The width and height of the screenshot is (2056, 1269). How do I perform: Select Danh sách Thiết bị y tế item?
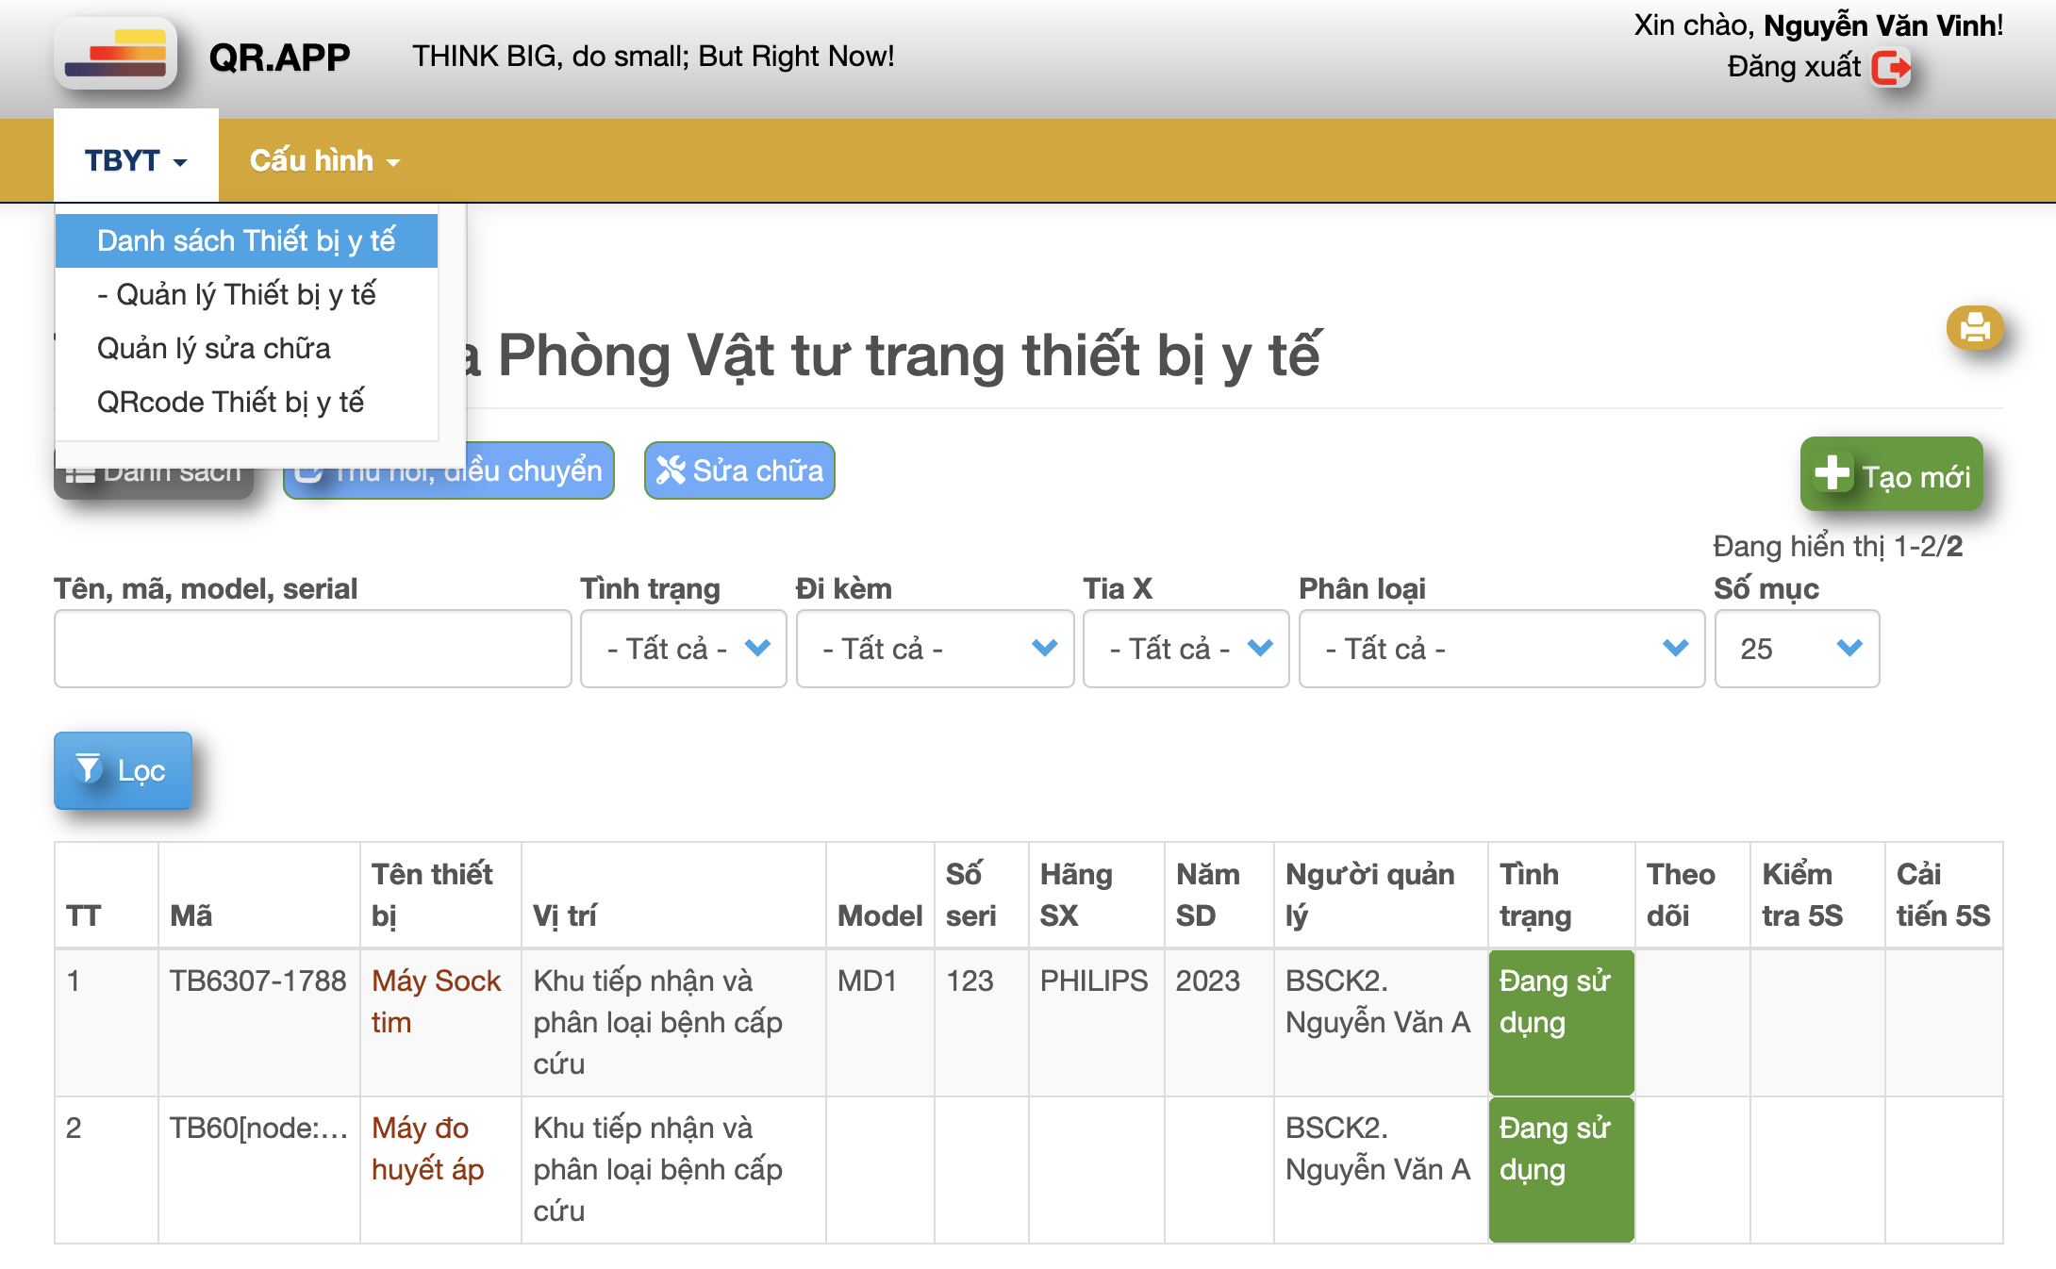pyautogui.click(x=246, y=240)
